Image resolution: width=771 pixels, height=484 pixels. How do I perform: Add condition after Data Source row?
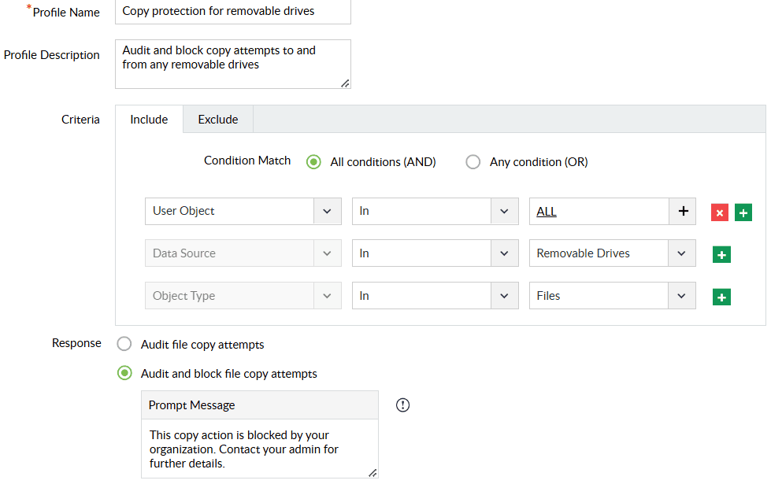[x=721, y=254]
